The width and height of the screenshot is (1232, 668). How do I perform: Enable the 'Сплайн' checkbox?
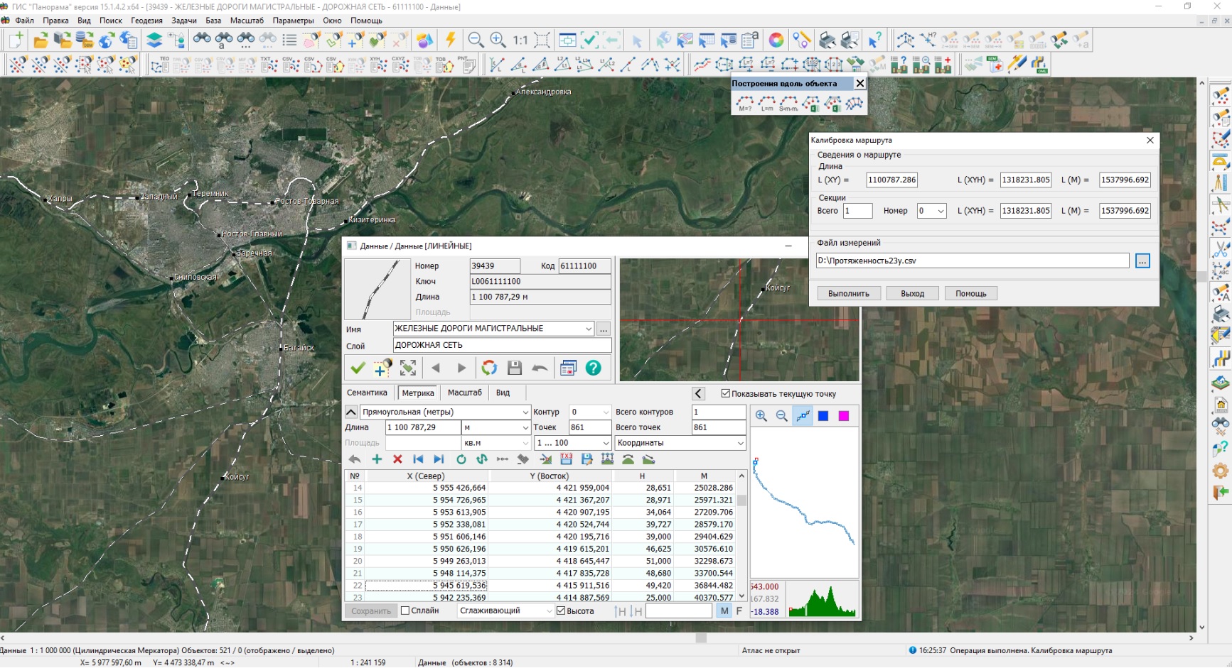pos(405,610)
